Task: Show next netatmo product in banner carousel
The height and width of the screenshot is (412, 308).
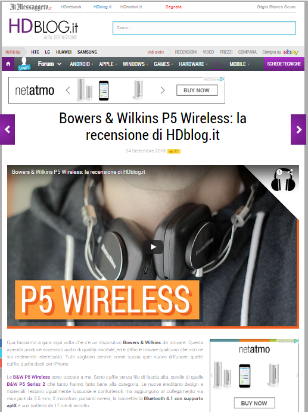Action: point(163,90)
